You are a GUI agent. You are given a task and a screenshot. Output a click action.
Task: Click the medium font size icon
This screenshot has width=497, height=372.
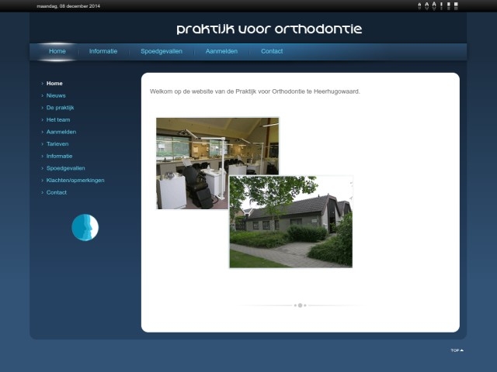(x=427, y=5)
